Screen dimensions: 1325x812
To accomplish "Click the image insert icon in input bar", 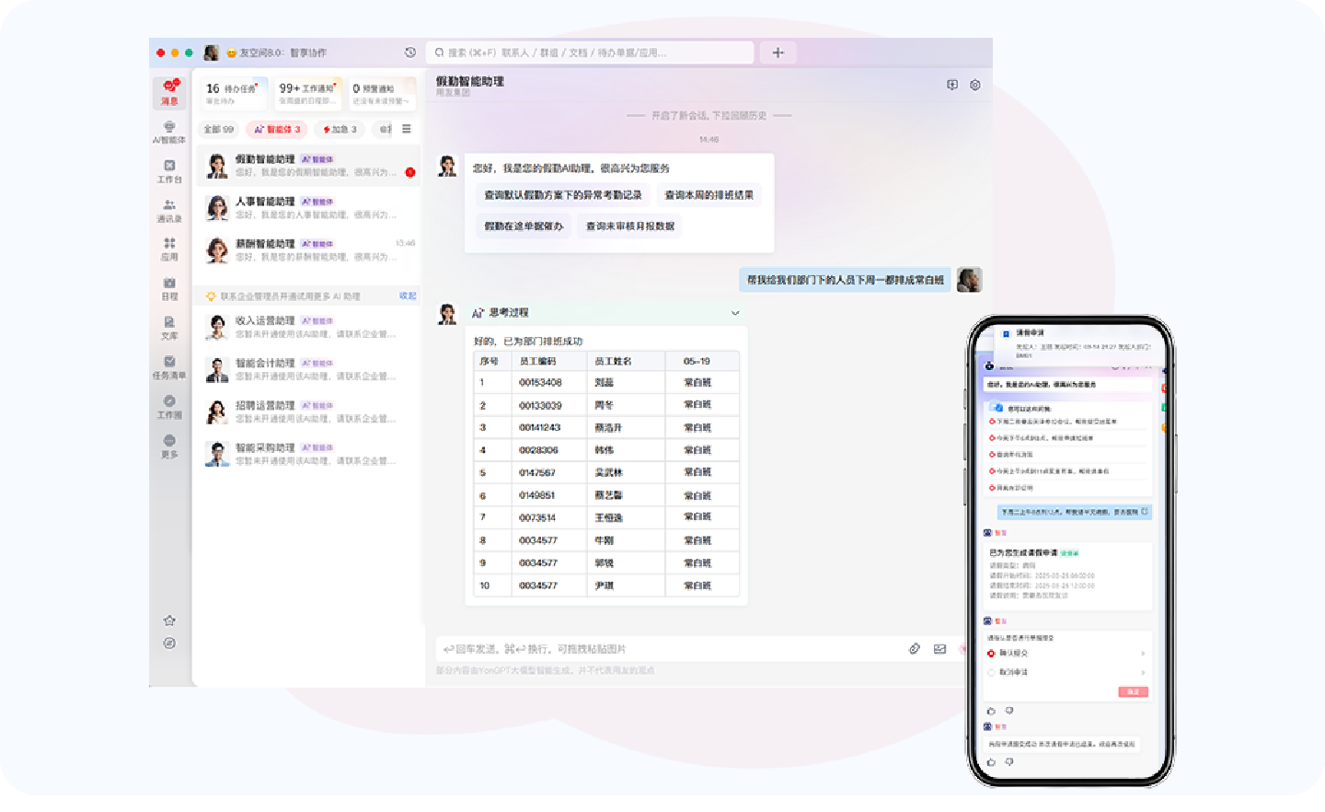I will tap(939, 649).
